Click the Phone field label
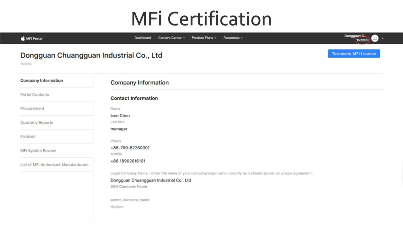The height and width of the screenshot is (232, 403). point(116,141)
